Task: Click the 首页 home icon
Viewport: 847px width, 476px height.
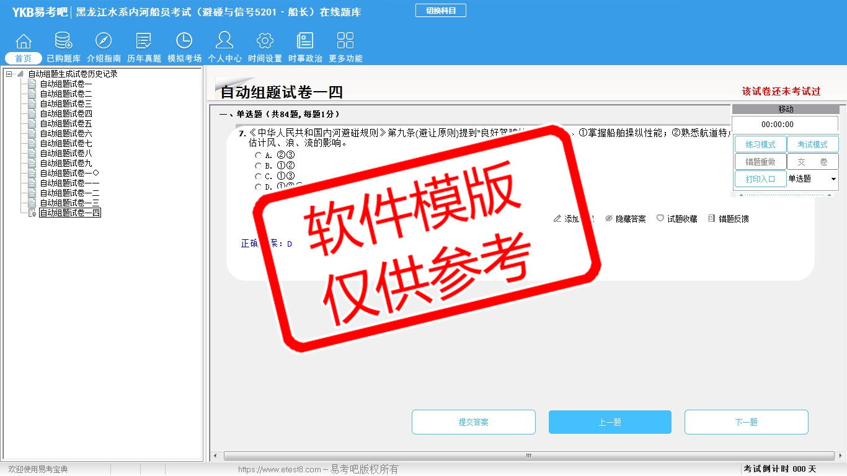Action: coord(24,42)
